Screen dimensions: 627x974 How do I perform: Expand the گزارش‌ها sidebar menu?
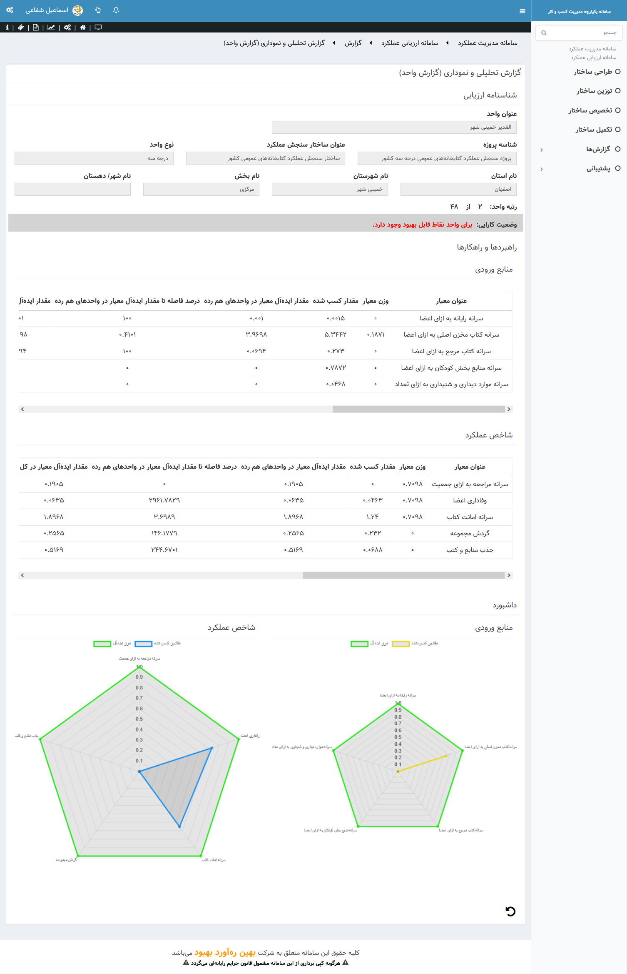[x=598, y=149]
